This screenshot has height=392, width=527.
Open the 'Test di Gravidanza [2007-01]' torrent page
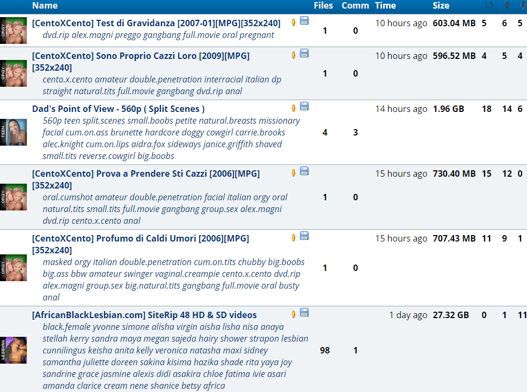156,23
